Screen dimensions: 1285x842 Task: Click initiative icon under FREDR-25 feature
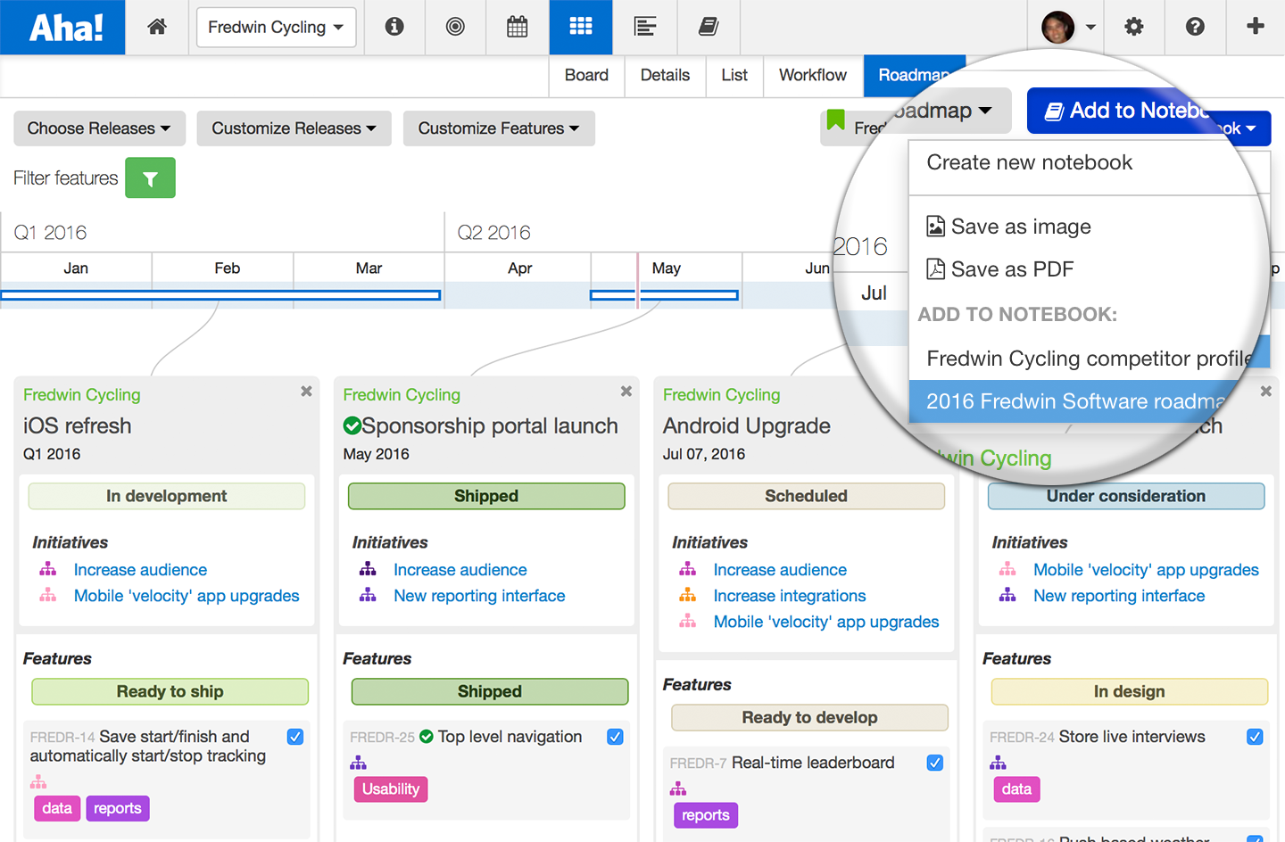(358, 763)
